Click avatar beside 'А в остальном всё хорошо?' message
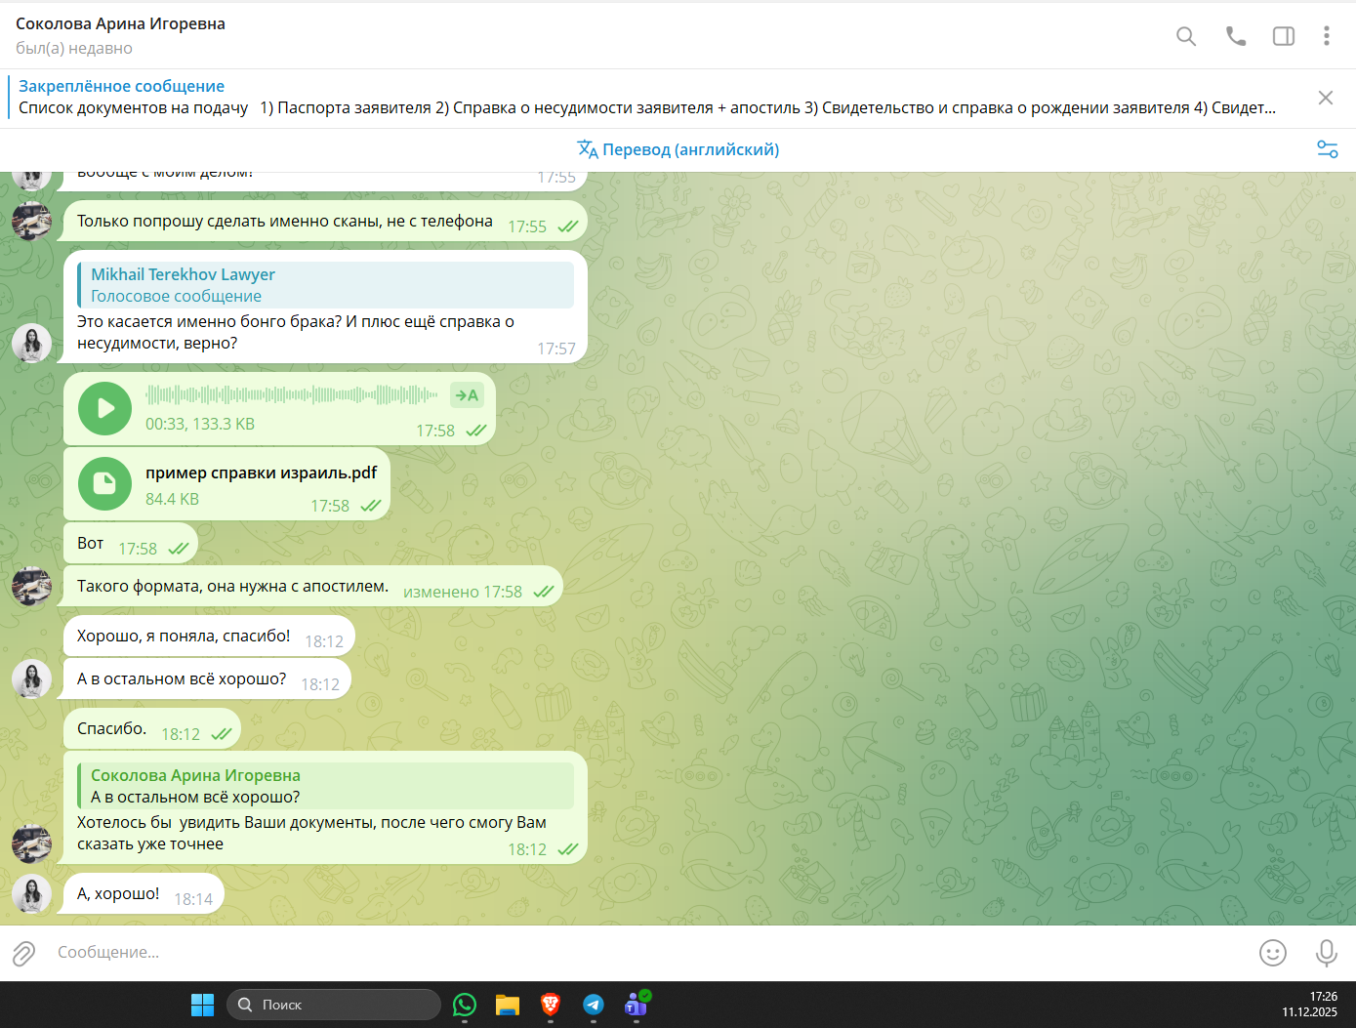This screenshot has width=1356, height=1028. pyautogui.click(x=31, y=678)
